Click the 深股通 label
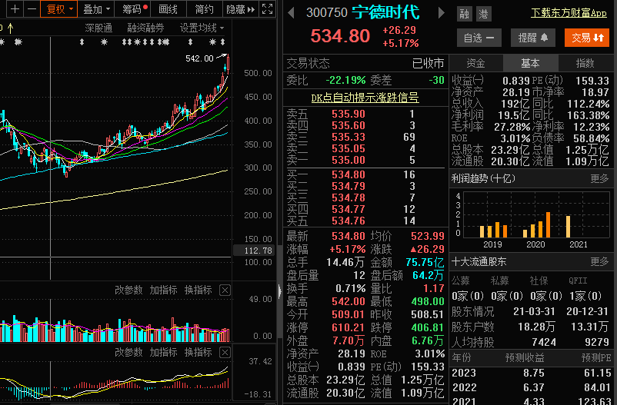Image resolution: width=617 pixels, height=405 pixels. [x=98, y=28]
